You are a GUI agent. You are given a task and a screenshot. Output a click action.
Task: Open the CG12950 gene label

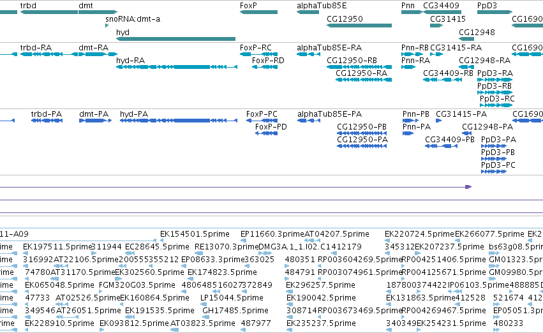point(345,19)
